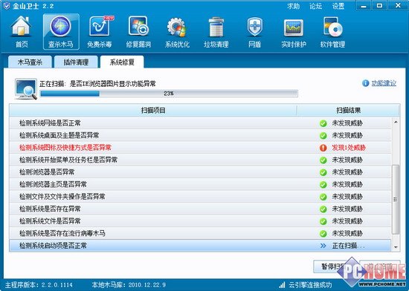Open the 垃圾清理 junk cleanup icon

point(216,32)
